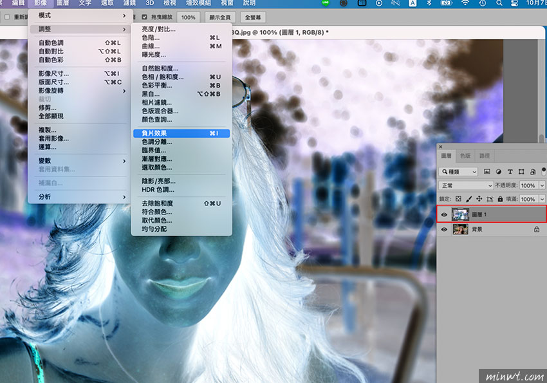Click the lock-all padlock icon
547x383 pixels.
[500, 199]
